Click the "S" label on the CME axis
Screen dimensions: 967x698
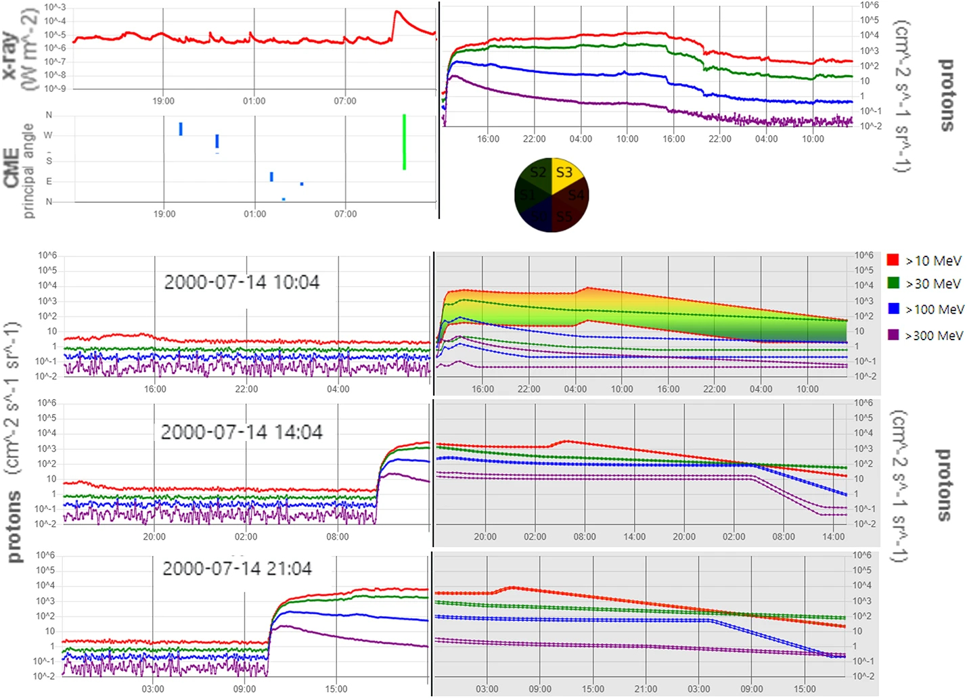pyautogui.click(x=49, y=161)
